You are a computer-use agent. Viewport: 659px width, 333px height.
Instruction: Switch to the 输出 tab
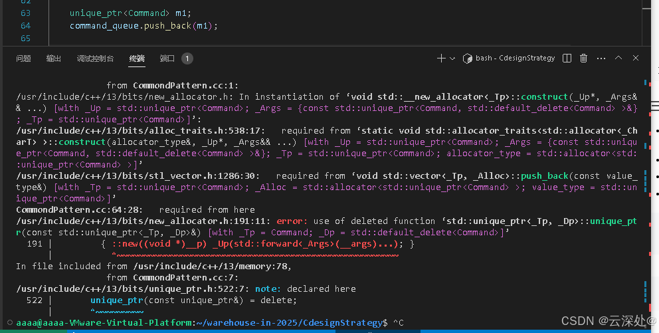(x=54, y=58)
